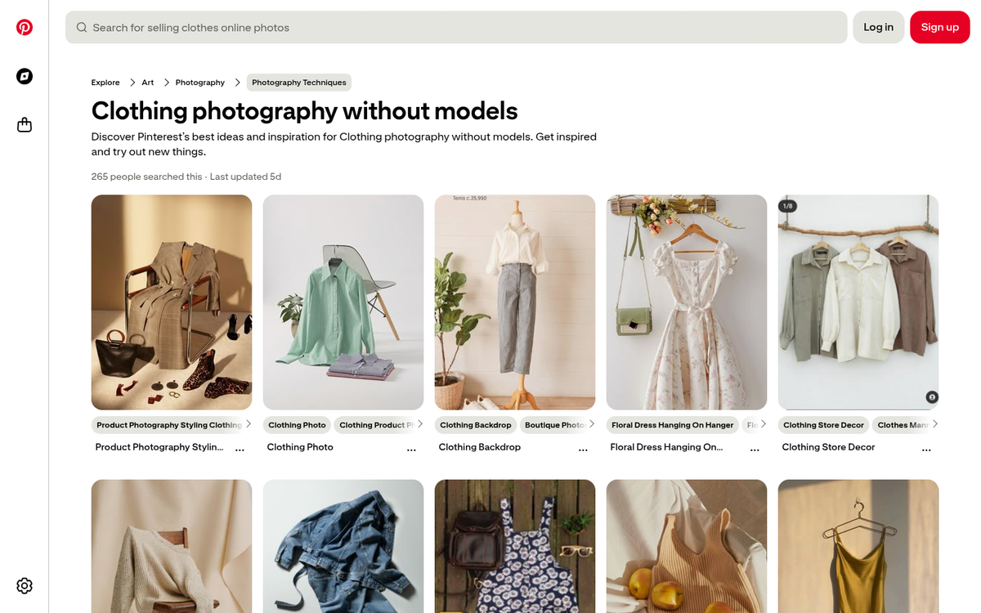The width and height of the screenshot is (981, 613).
Task: Open more options on the Clothing Backdrop pin
Action: pyautogui.click(x=583, y=448)
